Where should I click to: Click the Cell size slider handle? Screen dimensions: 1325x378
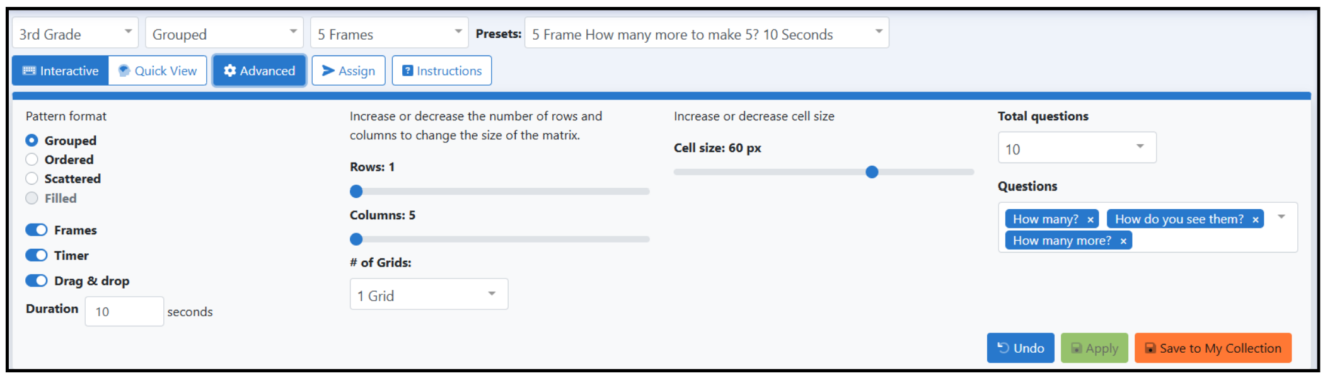point(872,172)
